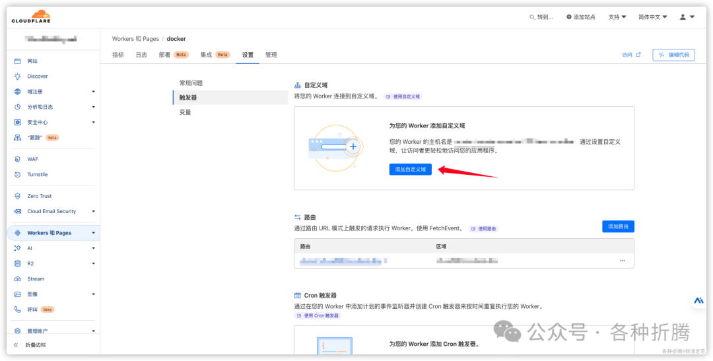This screenshot has width=713, height=361.
Task: Select the Discover lightbulb icon
Action: (x=18, y=77)
